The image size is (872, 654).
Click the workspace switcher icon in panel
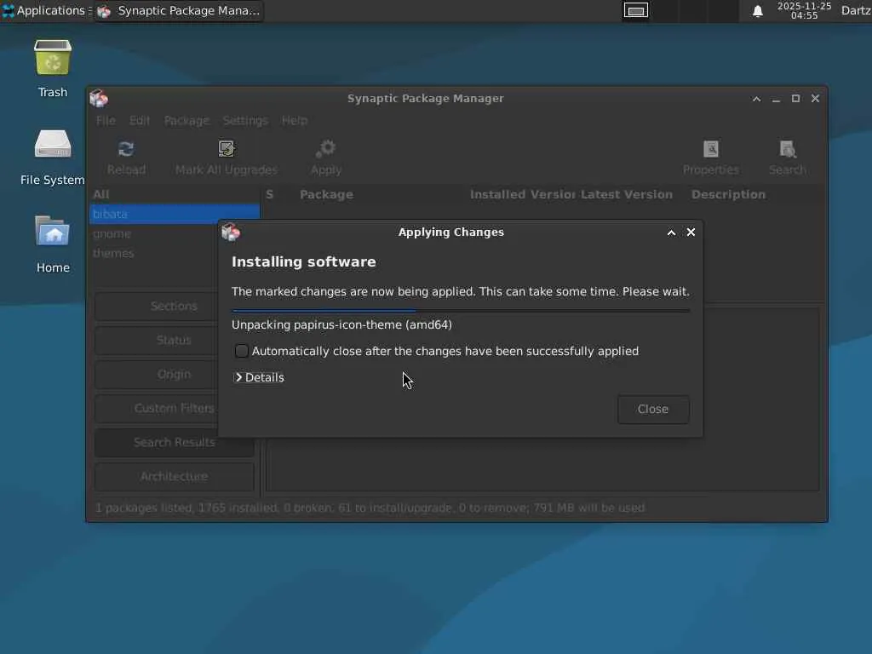click(x=635, y=10)
